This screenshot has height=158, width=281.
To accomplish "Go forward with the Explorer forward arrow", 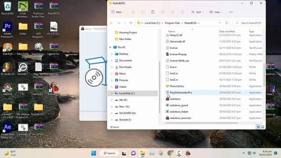I will point(119,23).
